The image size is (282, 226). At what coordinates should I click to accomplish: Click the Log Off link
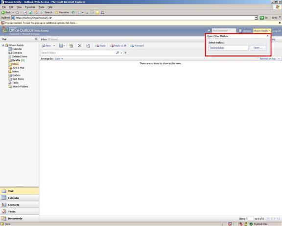[x=277, y=31]
